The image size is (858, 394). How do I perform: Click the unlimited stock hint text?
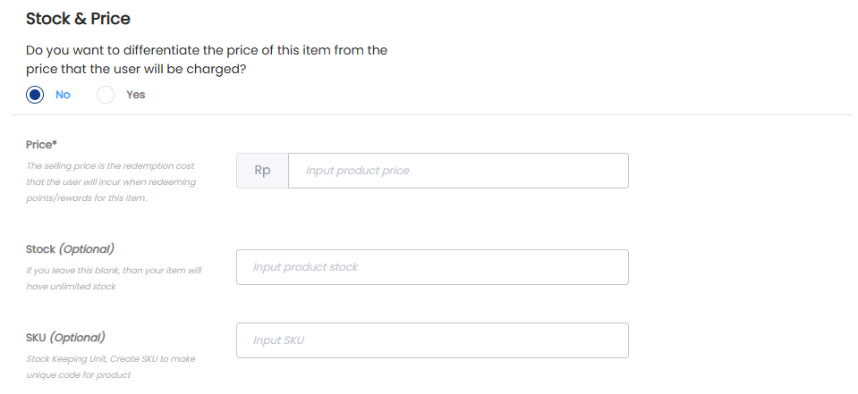coord(114,278)
